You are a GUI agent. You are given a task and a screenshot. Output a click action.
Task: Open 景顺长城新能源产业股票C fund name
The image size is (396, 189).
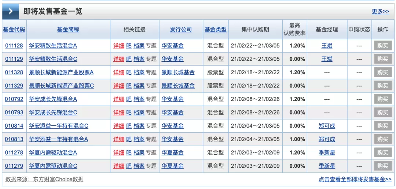pyautogui.click(x=61, y=86)
